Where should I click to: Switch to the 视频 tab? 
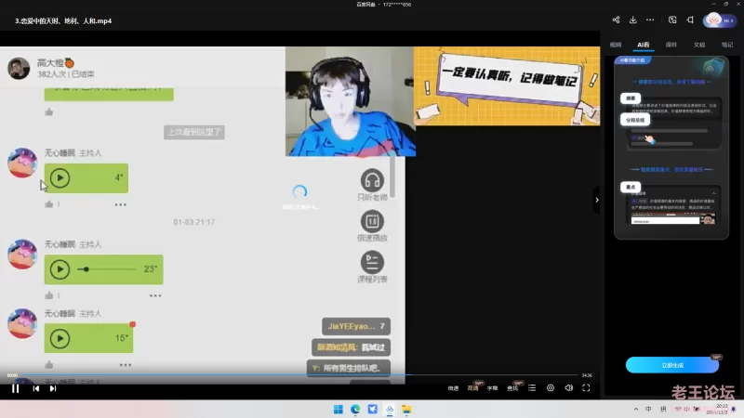point(616,45)
